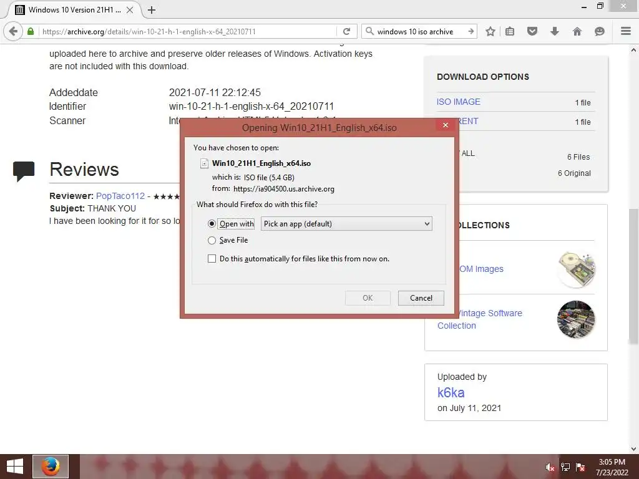Select the Open with radio button
The height and width of the screenshot is (479, 639).
coord(212,224)
